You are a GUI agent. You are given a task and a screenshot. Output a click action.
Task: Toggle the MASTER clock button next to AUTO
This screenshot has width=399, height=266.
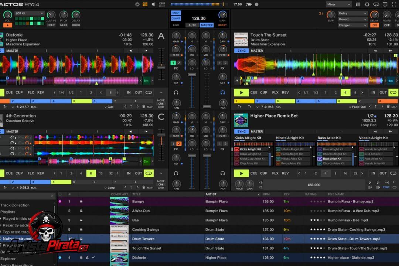207,25
